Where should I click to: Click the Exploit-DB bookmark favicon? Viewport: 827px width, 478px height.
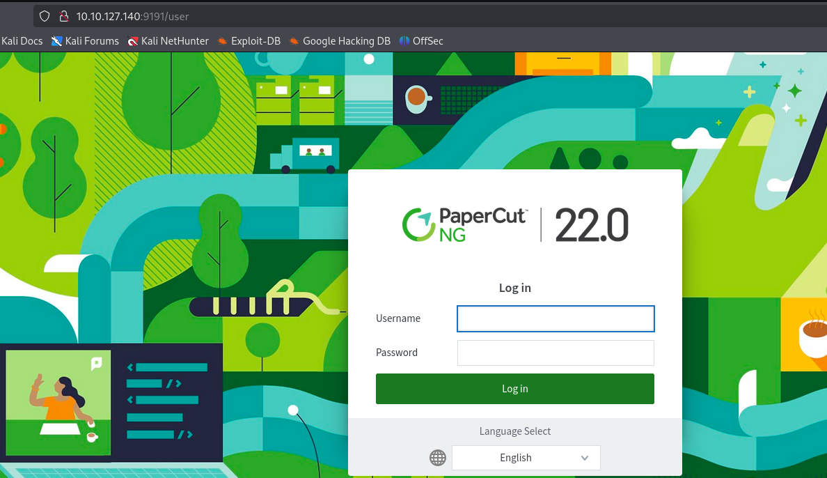223,41
